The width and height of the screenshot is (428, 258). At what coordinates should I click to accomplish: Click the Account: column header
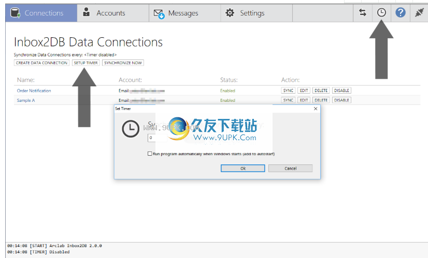130,80
